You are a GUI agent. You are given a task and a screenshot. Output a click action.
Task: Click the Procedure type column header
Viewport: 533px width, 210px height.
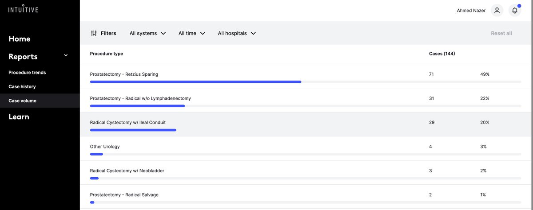coord(107,54)
